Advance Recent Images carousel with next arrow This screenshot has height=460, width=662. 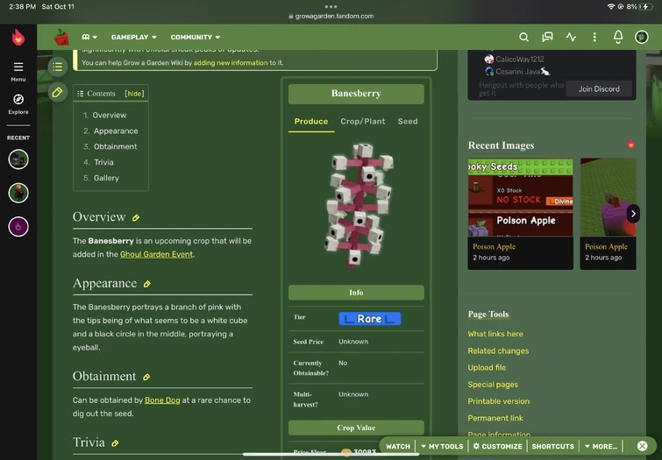tap(633, 214)
